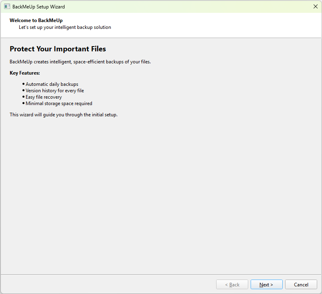
Task: Cancel the BackMeUp setup wizard
Action: [301, 284]
